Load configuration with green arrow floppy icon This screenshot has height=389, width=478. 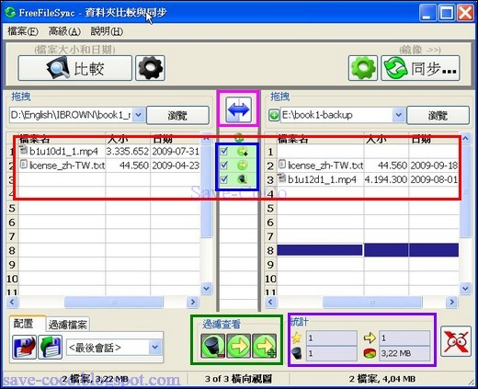tap(51, 347)
